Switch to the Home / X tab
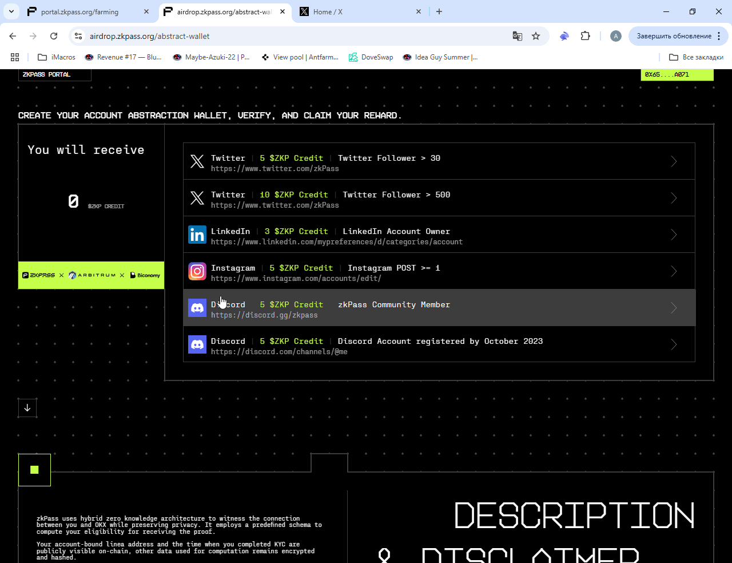The height and width of the screenshot is (563, 732). (x=328, y=11)
